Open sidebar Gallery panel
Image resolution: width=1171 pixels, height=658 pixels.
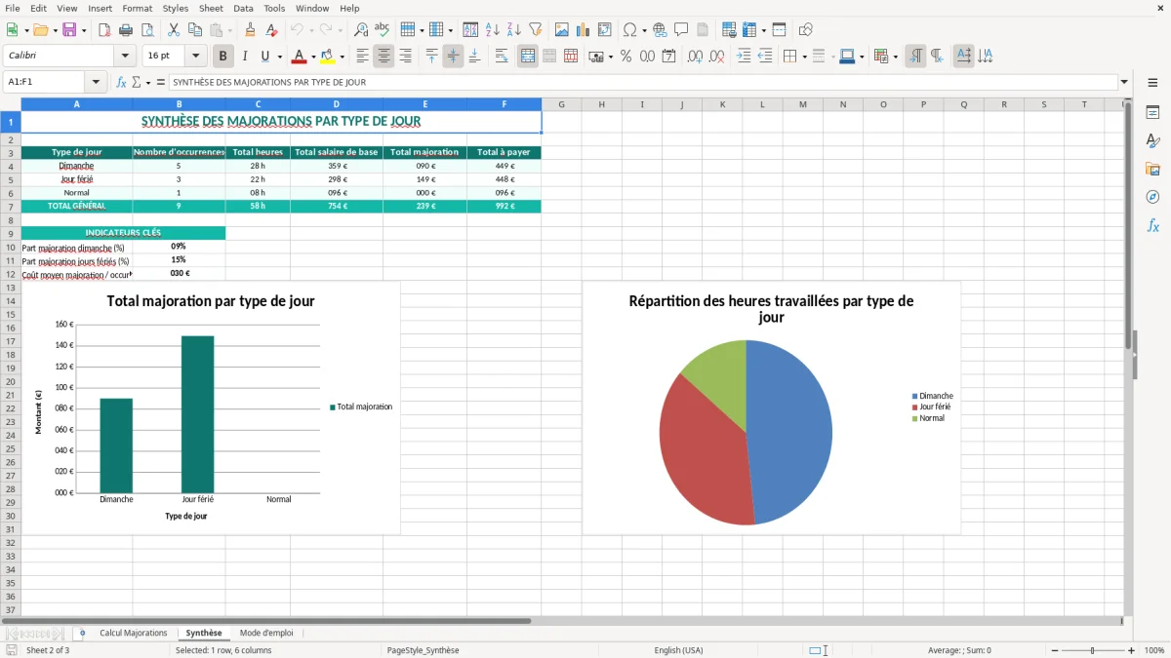[x=1152, y=170]
